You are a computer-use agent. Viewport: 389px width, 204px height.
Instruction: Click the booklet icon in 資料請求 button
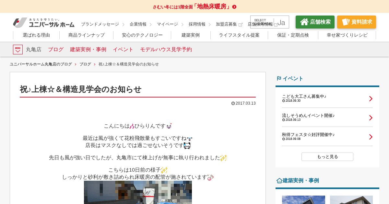(x=346, y=22)
